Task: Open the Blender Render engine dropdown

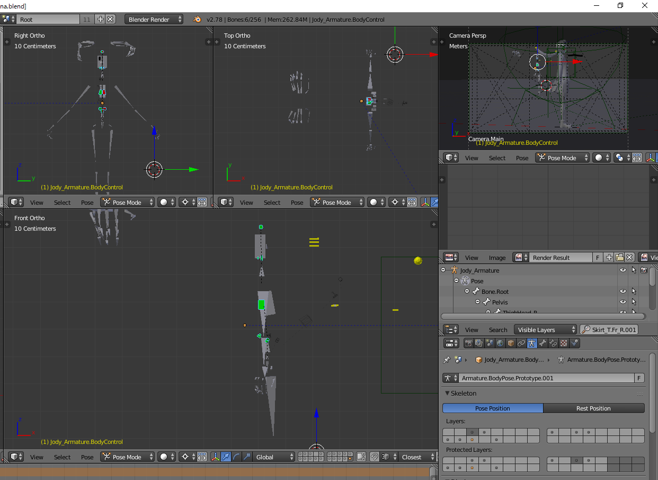Action: pyautogui.click(x=154, y=19)
